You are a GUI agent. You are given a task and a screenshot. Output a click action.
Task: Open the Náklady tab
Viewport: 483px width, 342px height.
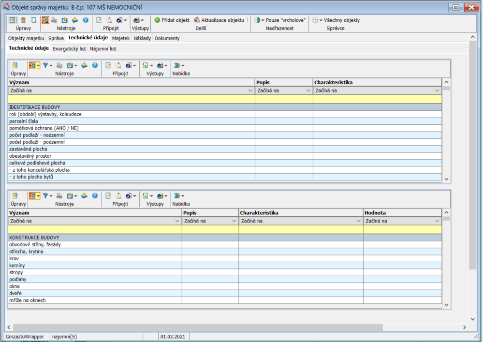click(142, 38)
